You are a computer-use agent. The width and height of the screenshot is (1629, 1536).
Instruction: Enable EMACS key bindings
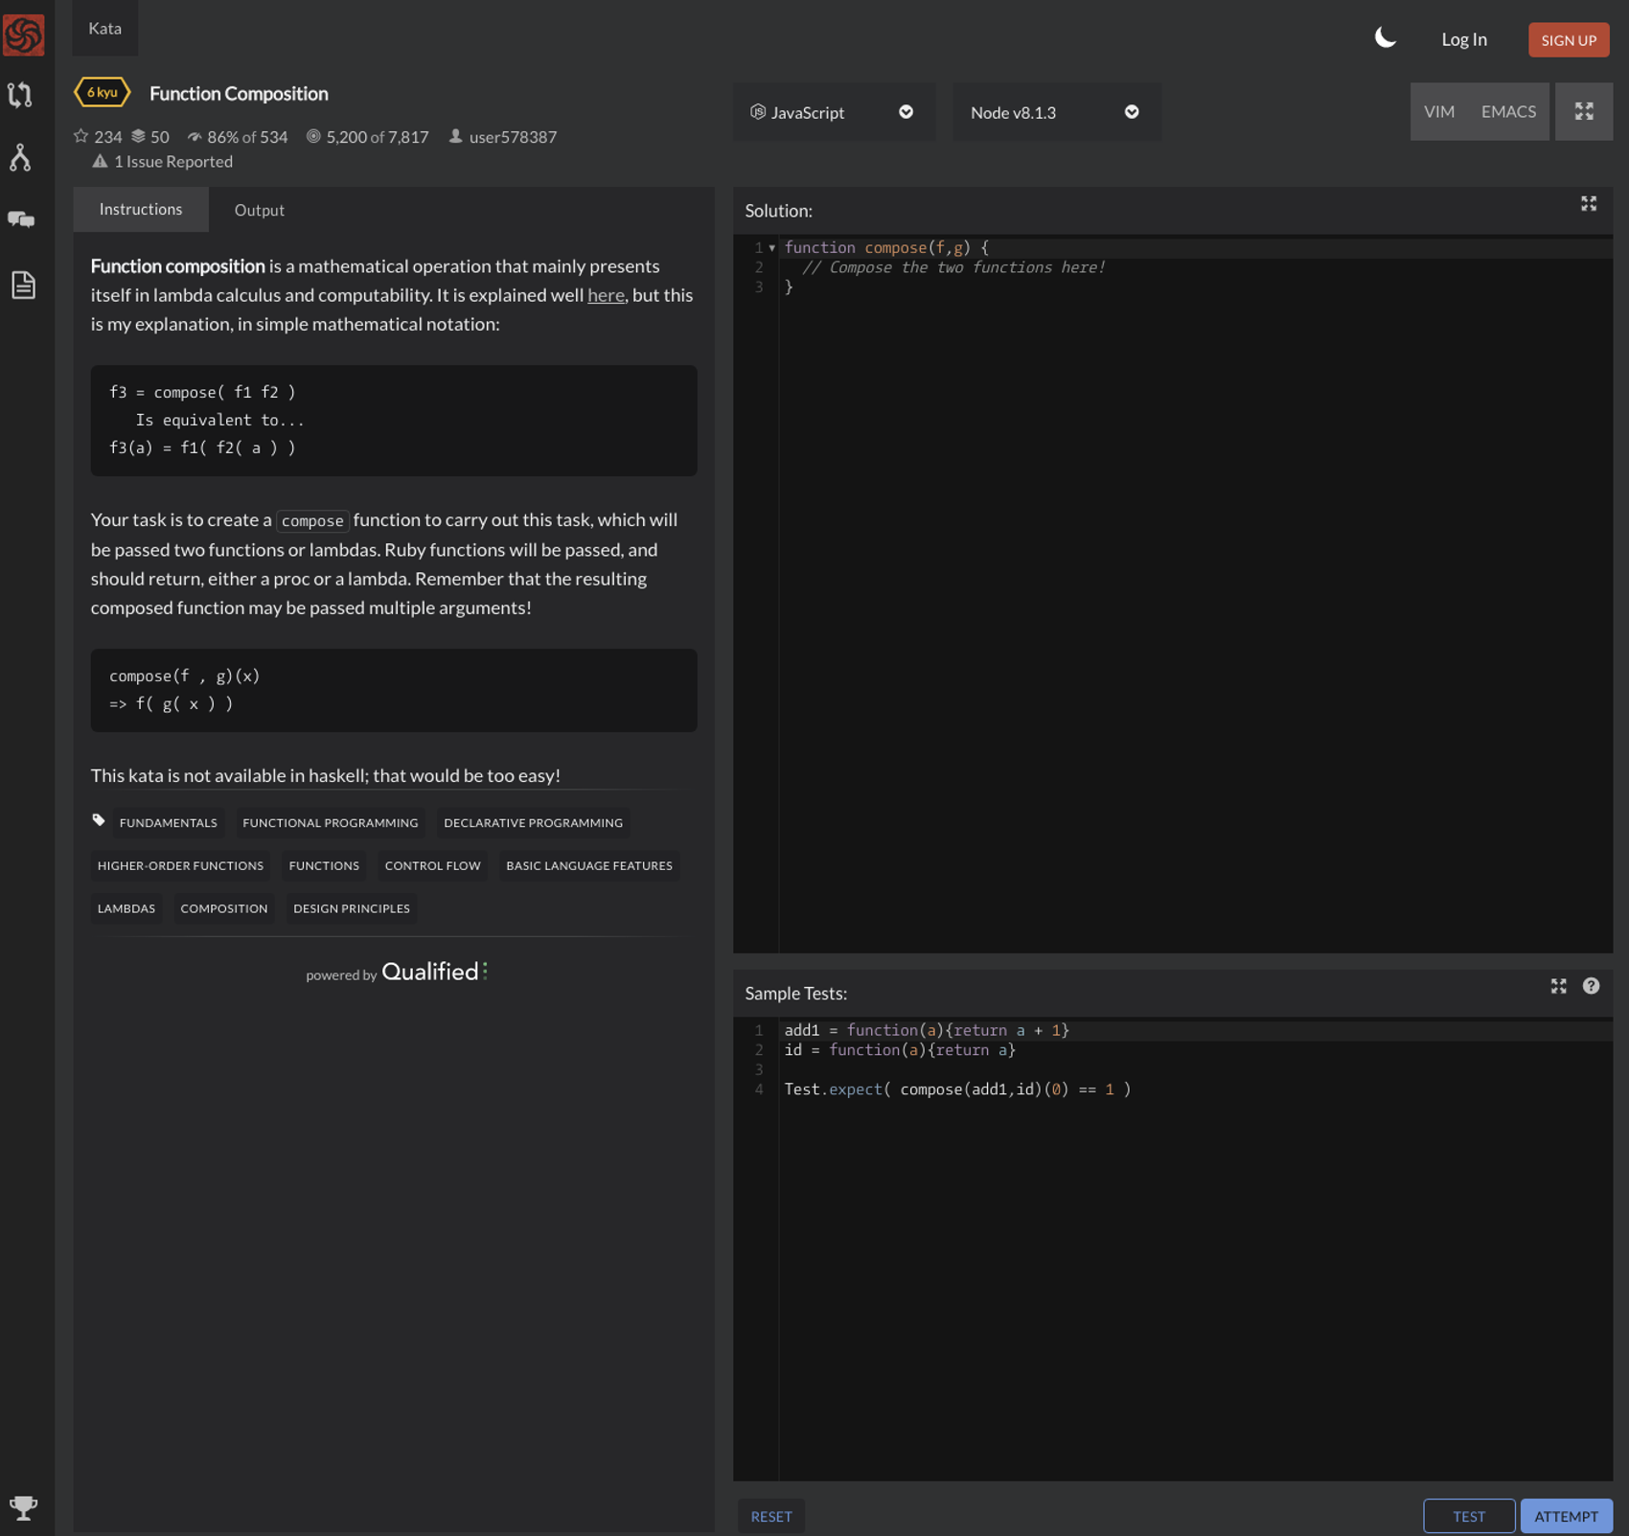(1508, 111)
